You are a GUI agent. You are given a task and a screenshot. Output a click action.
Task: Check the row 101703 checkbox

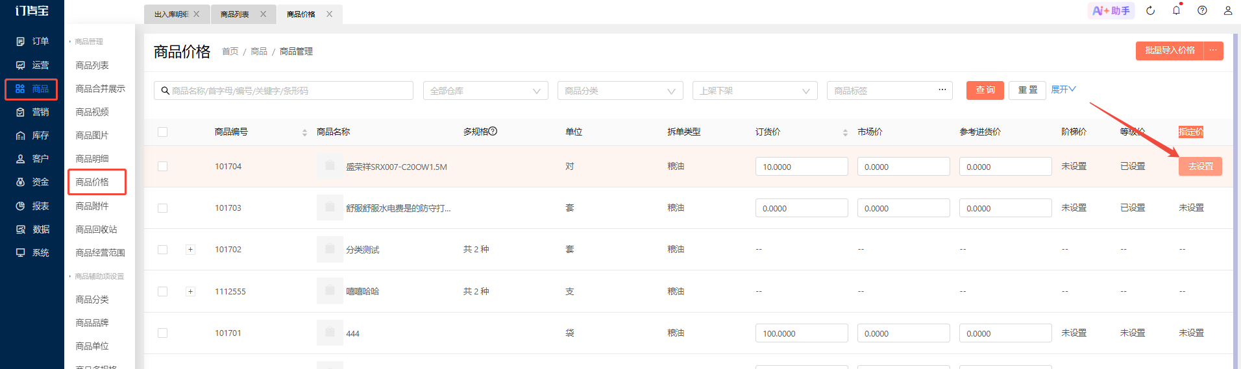tap(163, 208)
